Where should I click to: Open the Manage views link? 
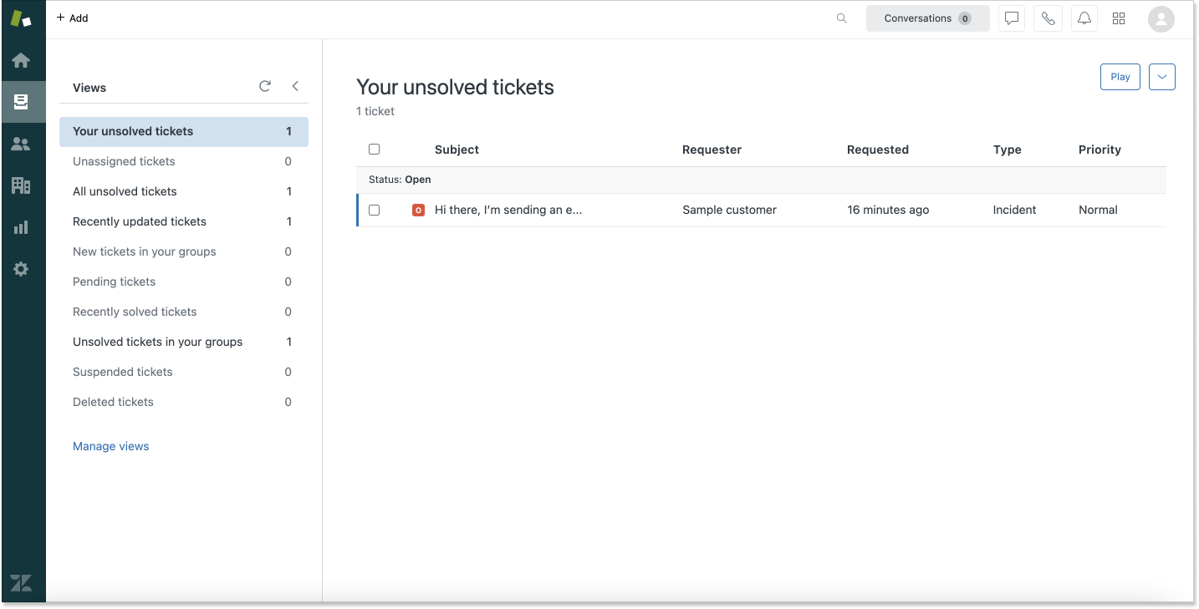point(110,446)
